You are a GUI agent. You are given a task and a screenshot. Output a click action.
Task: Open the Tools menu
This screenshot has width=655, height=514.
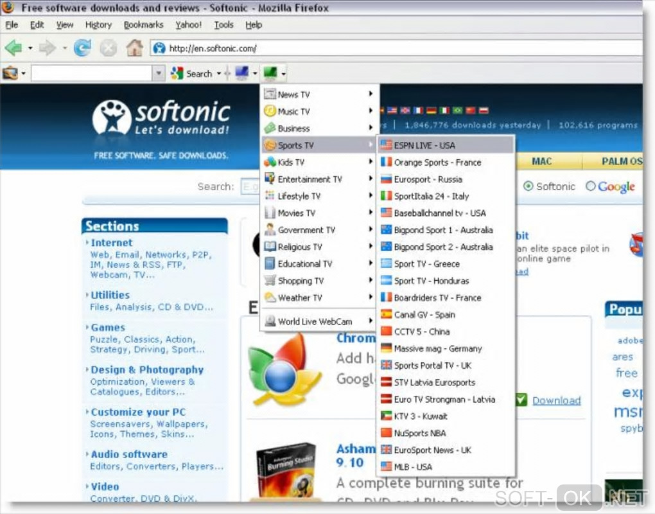click(x=223, y=25)
